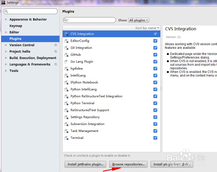This screenshot has width=217, height=172.
Task: Click inside the plugins search field
Action: coord(90,20)
